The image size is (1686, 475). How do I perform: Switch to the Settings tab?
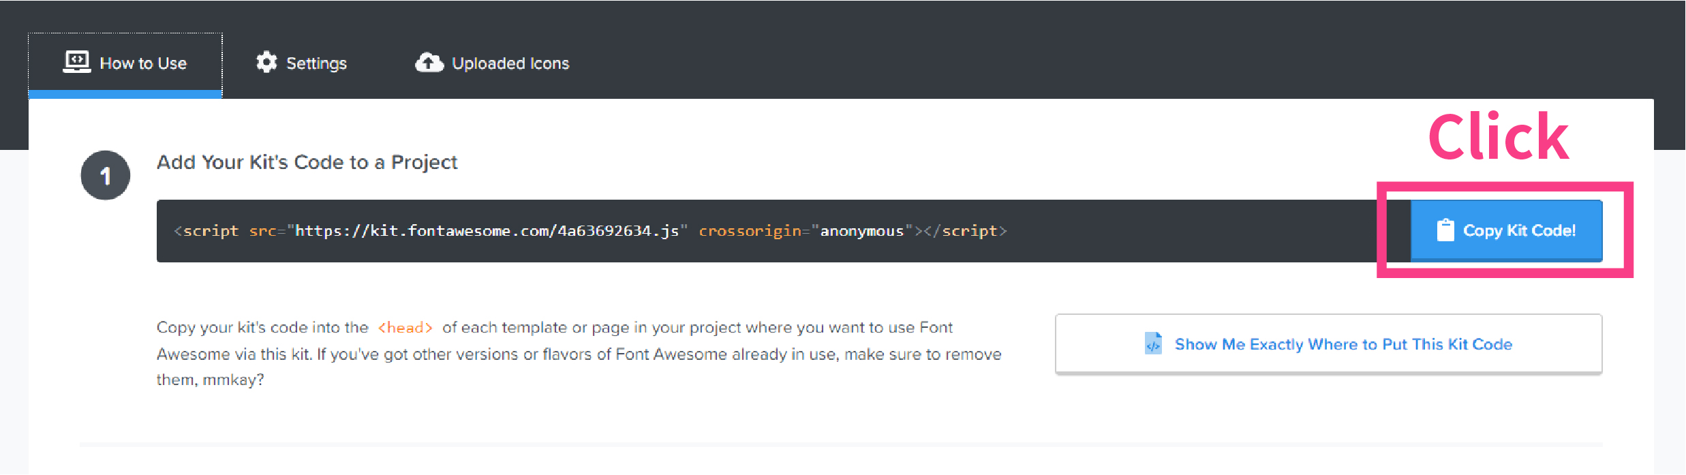[x=301, y=63]
